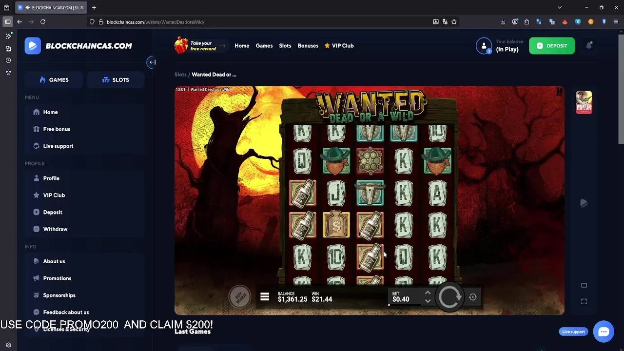Click the BLOCKCHAINCAS.COM browser tab
The height and width of the screenshot is (351, 624).
click(x=51, y=8)
